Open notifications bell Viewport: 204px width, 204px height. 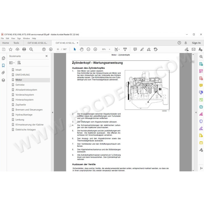pyautogui.click(x=186, y=43)
